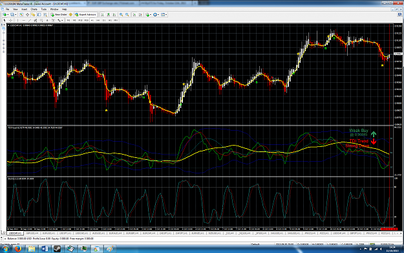
Task: Select the Fibonacci Retracement tool
Action: coord(41,20)
